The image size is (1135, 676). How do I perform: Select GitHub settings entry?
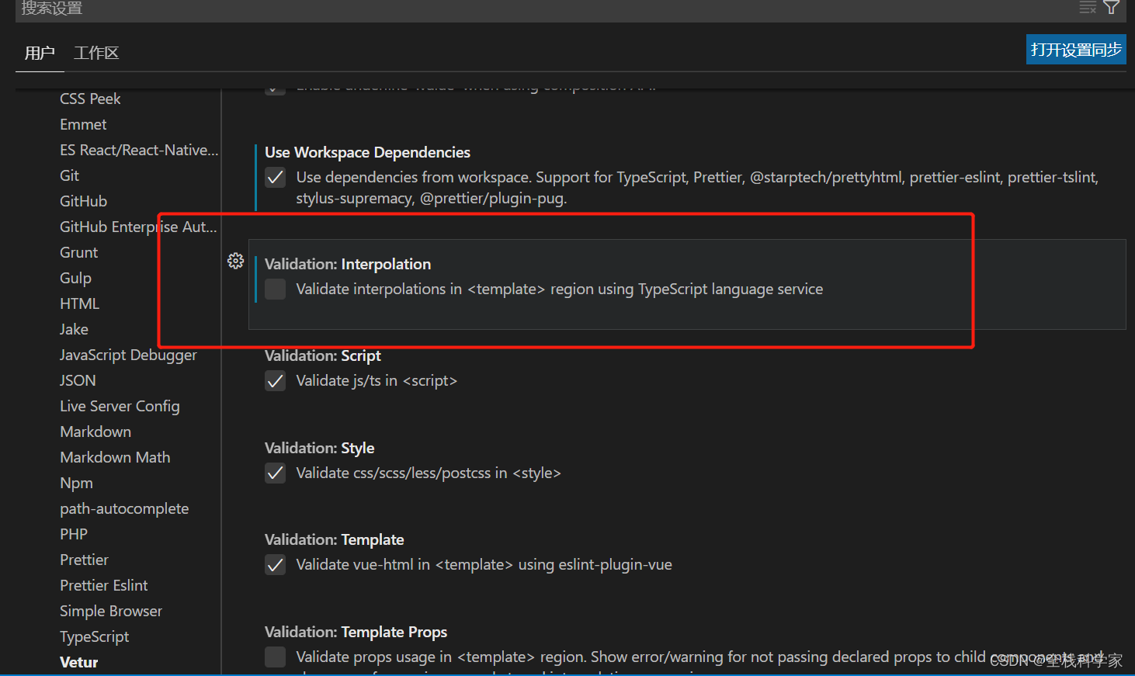[83, 201]
